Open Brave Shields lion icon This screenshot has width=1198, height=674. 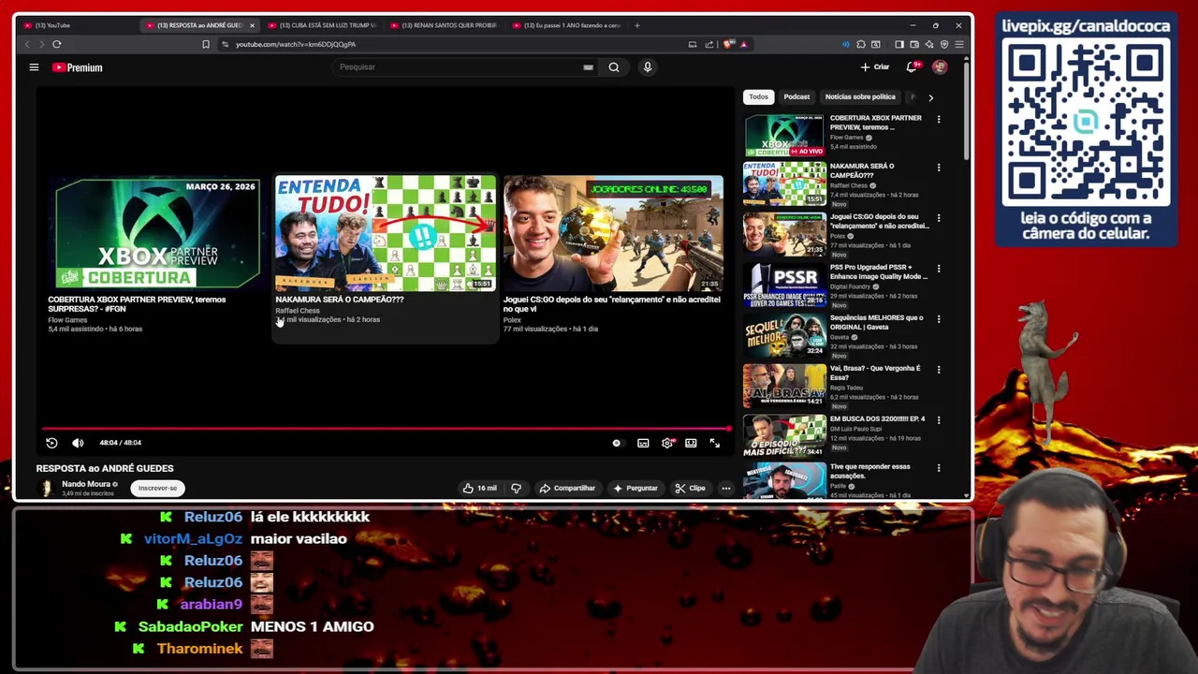click(x=728, y=44)
